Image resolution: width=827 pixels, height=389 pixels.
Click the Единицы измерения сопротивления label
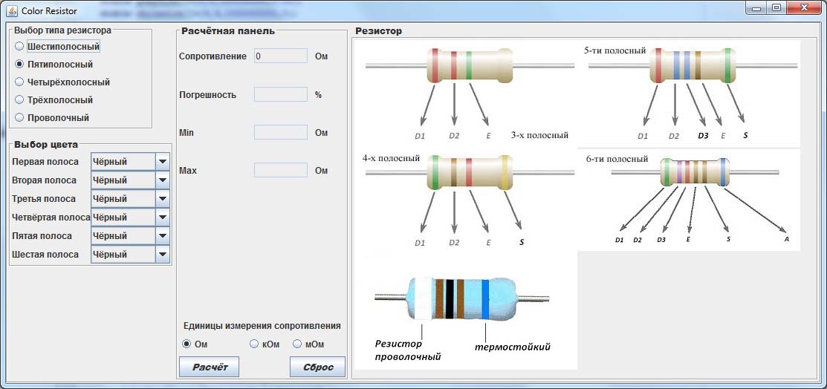pyautogui.click(x=262, y=326)
